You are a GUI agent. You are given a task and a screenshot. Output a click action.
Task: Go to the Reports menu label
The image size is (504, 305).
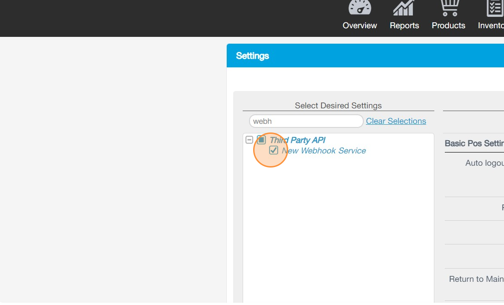404,25
